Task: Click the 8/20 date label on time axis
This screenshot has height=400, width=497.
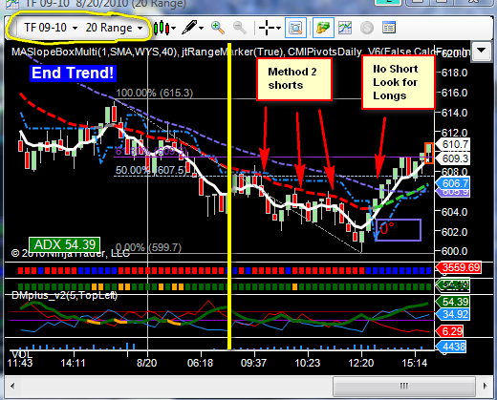Action: (x=146, y=363)
